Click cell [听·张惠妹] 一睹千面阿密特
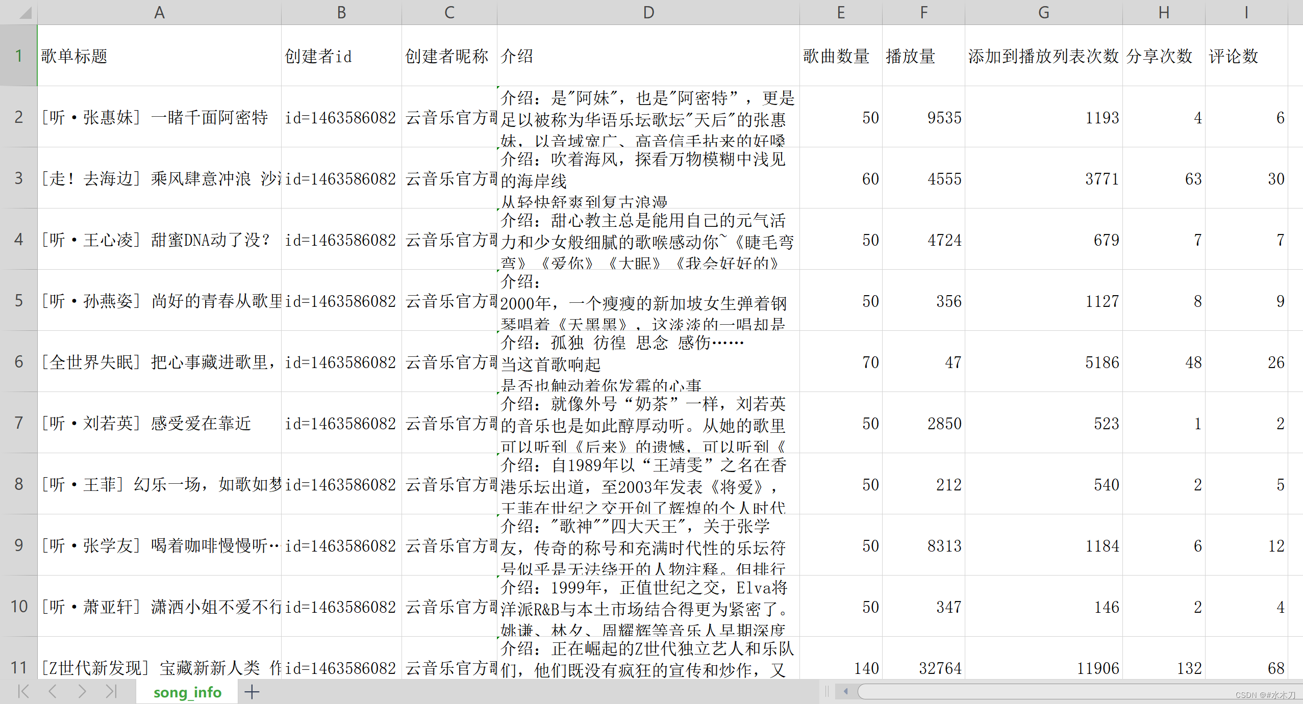This screenshot has height=704, width=1303. 159,117
